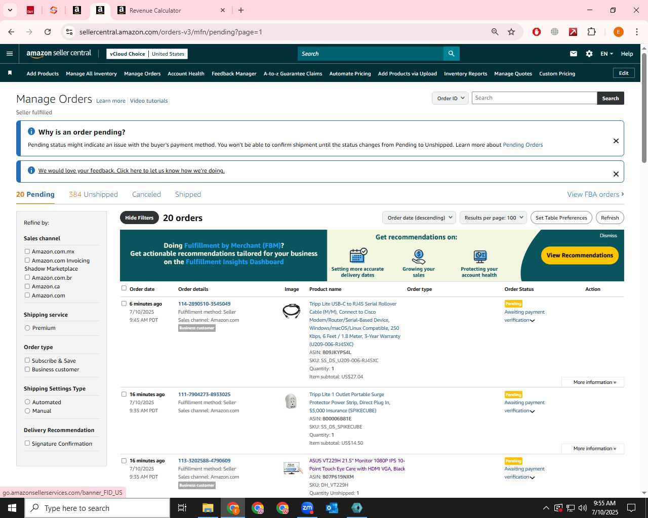Viewport: 648px width, 518px height.
Task: Select the Automated shipping settings radio
Action: 27,402
